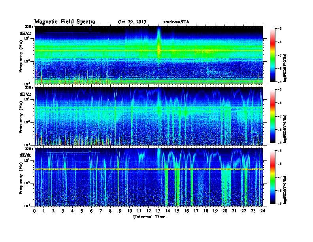Click the -7 value on dZ/dt colorbar
The height and width of the screenshot is (242, 313).
point(280,177)
